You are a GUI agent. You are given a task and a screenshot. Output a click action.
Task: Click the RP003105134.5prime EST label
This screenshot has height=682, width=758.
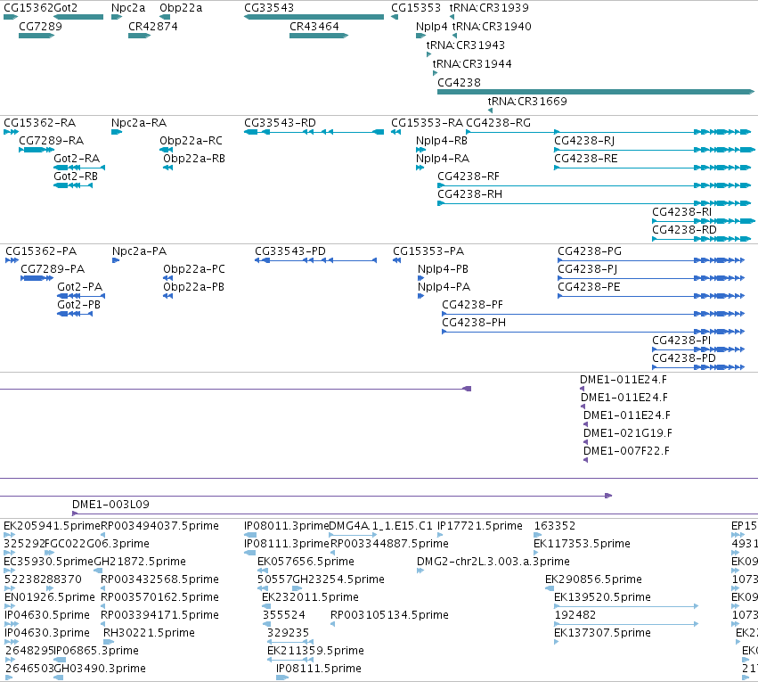click(x=389, y=616)
